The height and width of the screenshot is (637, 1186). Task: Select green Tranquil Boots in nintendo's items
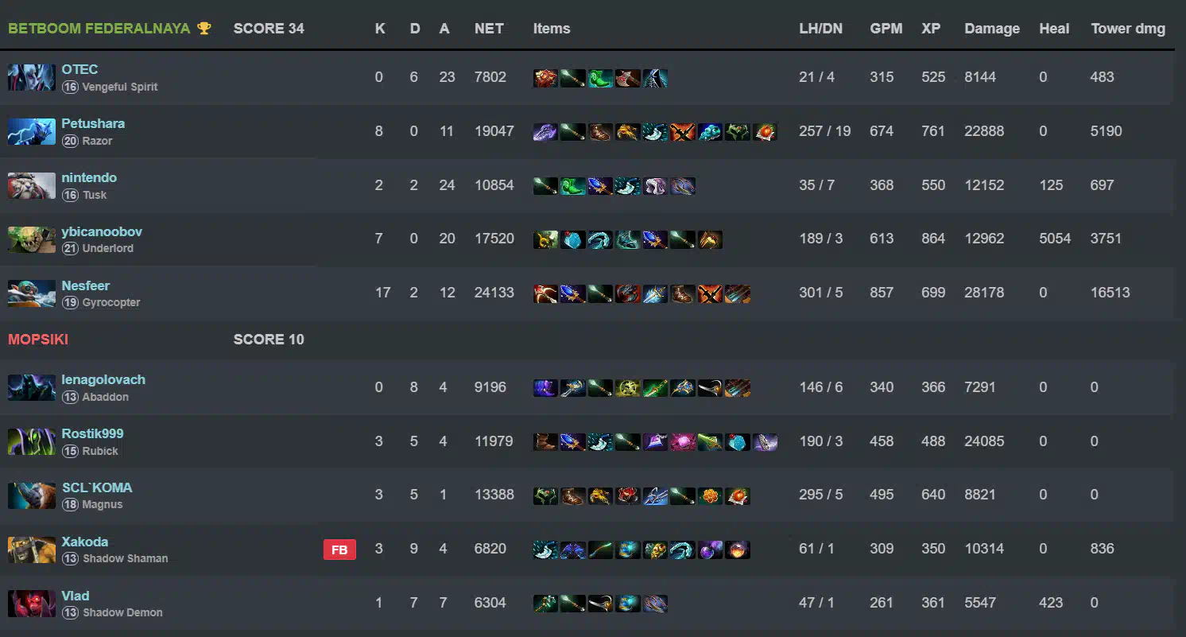572,186
